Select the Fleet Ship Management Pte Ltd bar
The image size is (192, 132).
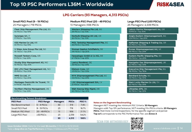[x=38, y=30]
